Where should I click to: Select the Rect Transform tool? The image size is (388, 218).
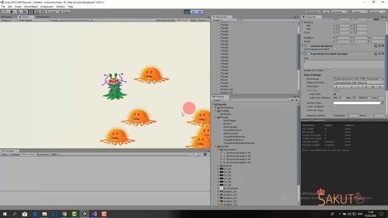[31, 12]
